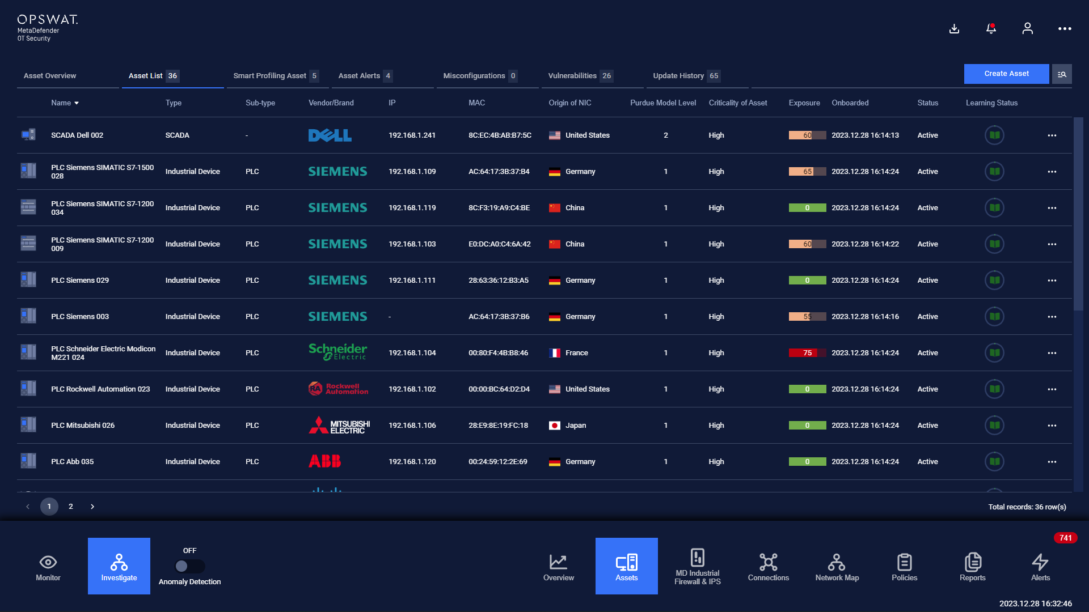The image size is (1089, 612).
Task: Click the asset table vertical scrollbar
Action: (x=1078, y=214)
